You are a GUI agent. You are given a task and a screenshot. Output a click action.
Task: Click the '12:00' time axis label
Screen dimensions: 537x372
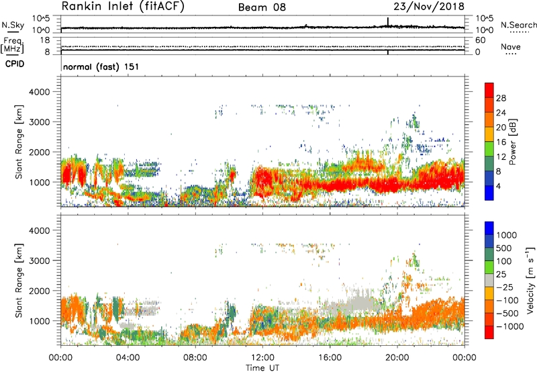tap(262, 358)
